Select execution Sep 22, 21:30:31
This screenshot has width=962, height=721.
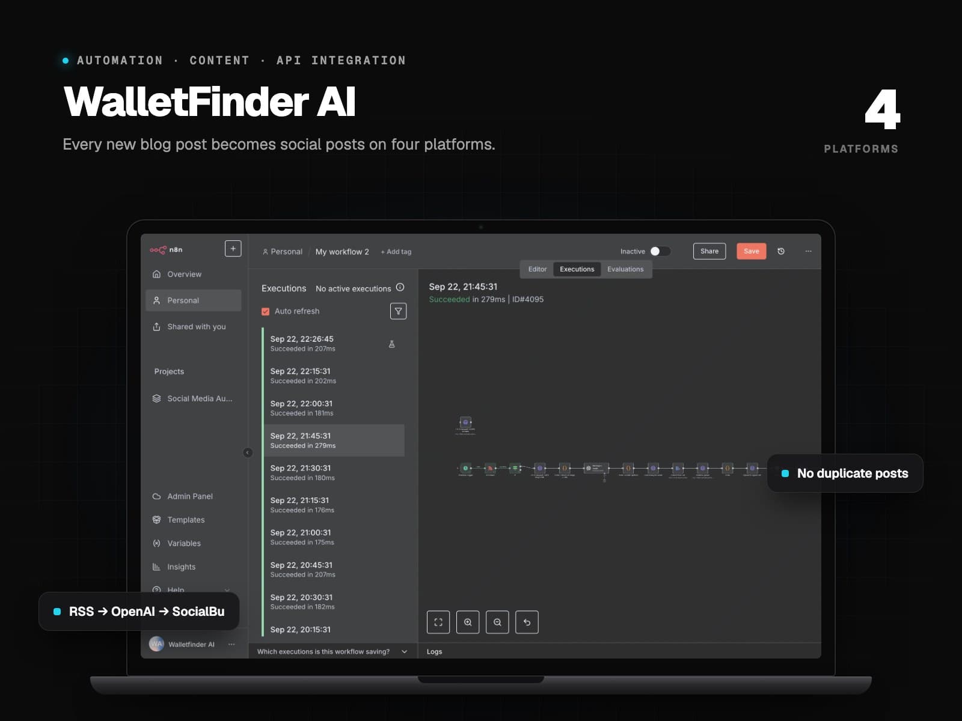point(334,473)
